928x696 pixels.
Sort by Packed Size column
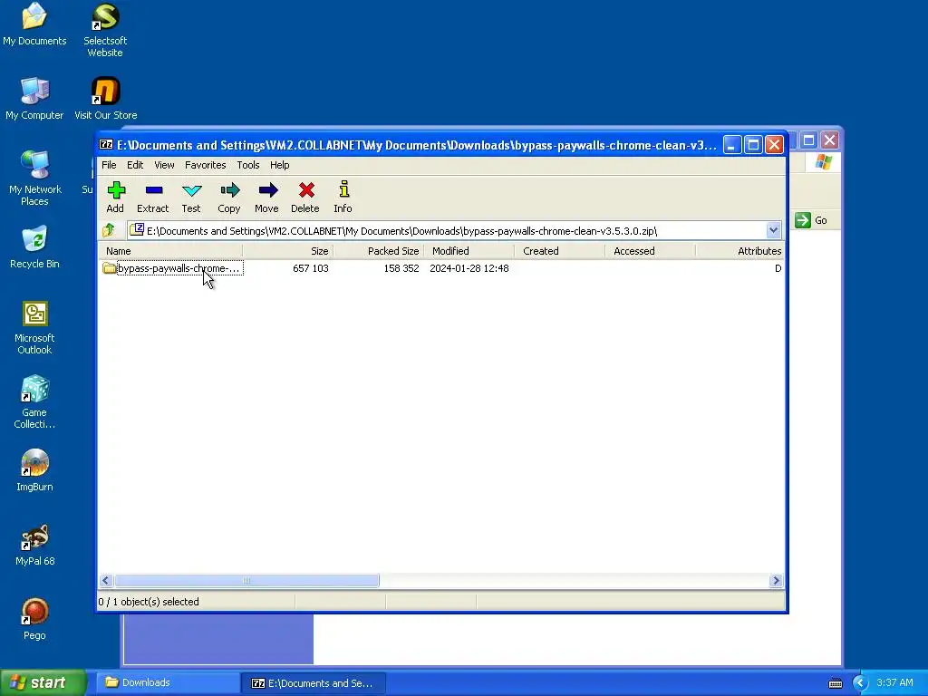378,251
